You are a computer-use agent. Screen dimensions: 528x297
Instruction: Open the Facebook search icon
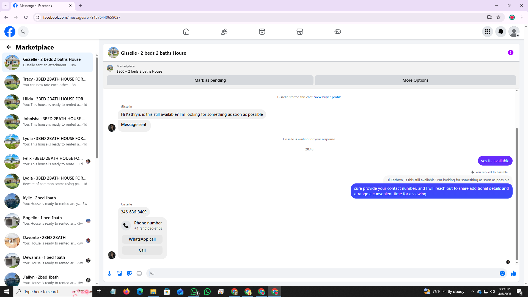(x=23, y=32)
